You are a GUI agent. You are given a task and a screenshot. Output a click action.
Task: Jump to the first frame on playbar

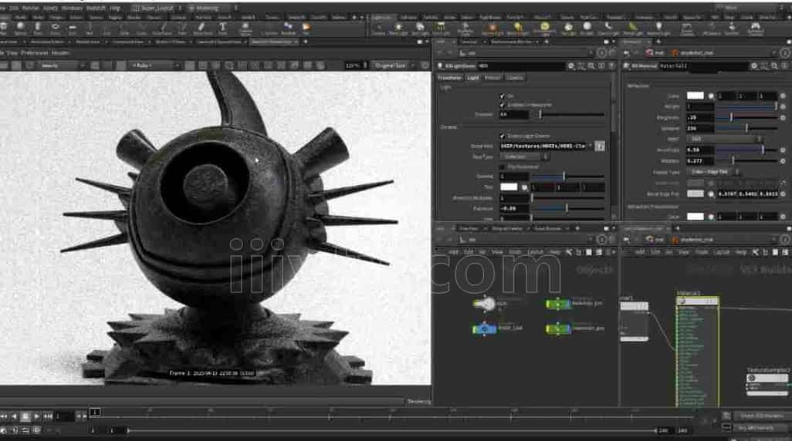4,416
